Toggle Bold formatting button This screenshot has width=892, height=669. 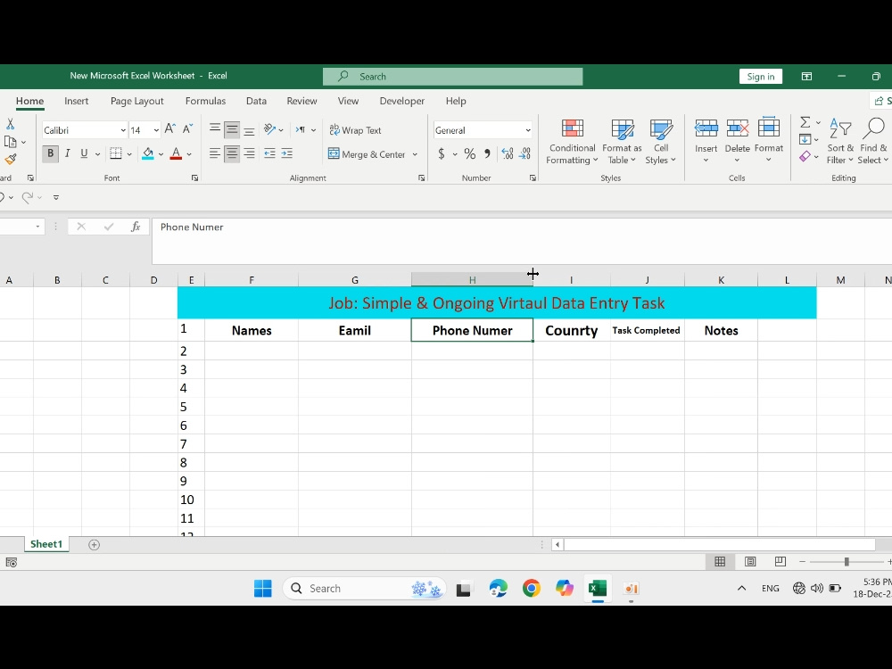click(x=50, y=153)
